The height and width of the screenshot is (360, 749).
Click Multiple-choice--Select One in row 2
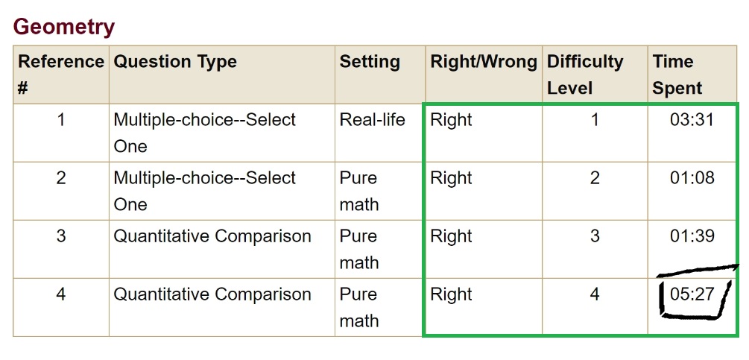[x=204, y=191]
